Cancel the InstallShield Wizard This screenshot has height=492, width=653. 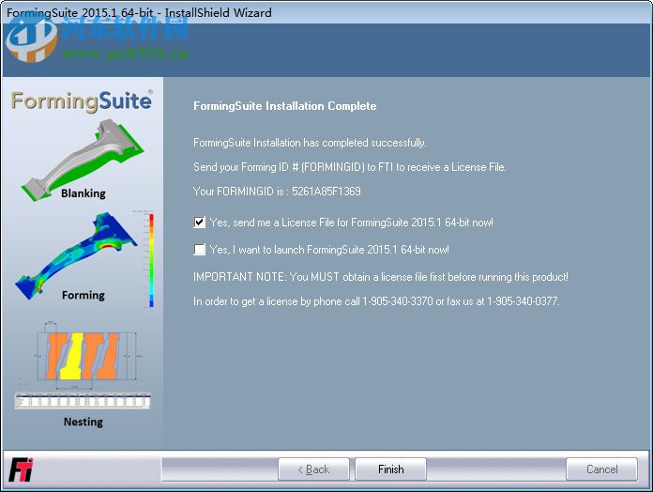click(x=601, y=469)
